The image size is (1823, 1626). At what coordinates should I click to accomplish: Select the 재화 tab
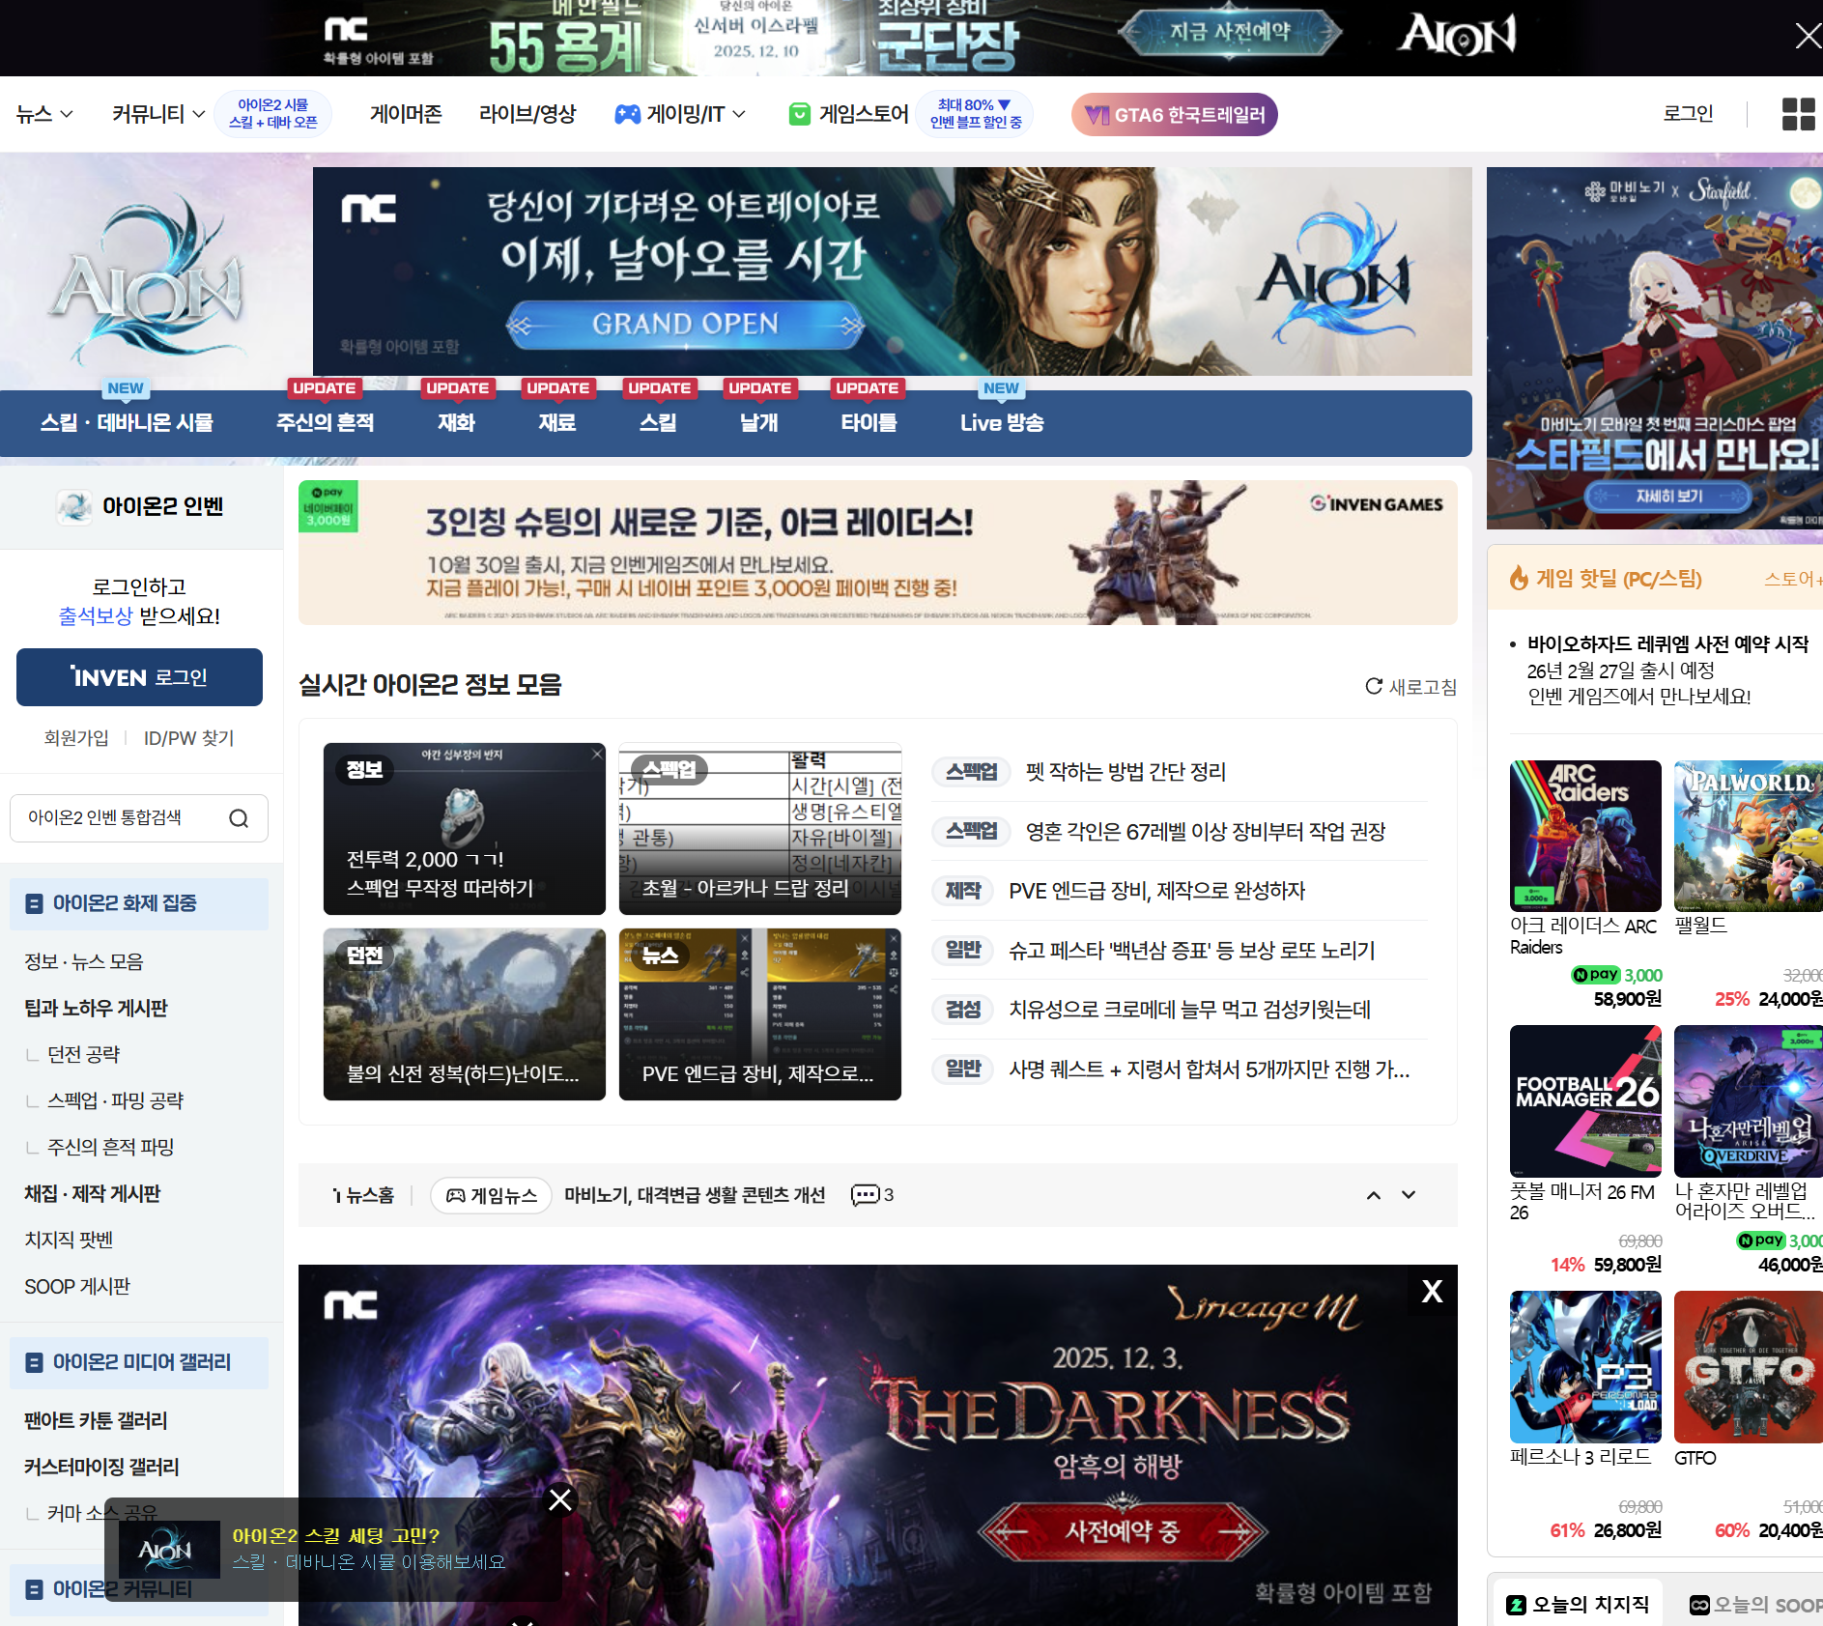pos(456,422)
